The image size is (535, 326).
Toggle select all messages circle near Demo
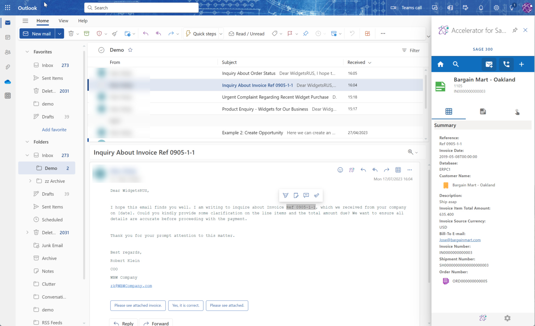101,50
